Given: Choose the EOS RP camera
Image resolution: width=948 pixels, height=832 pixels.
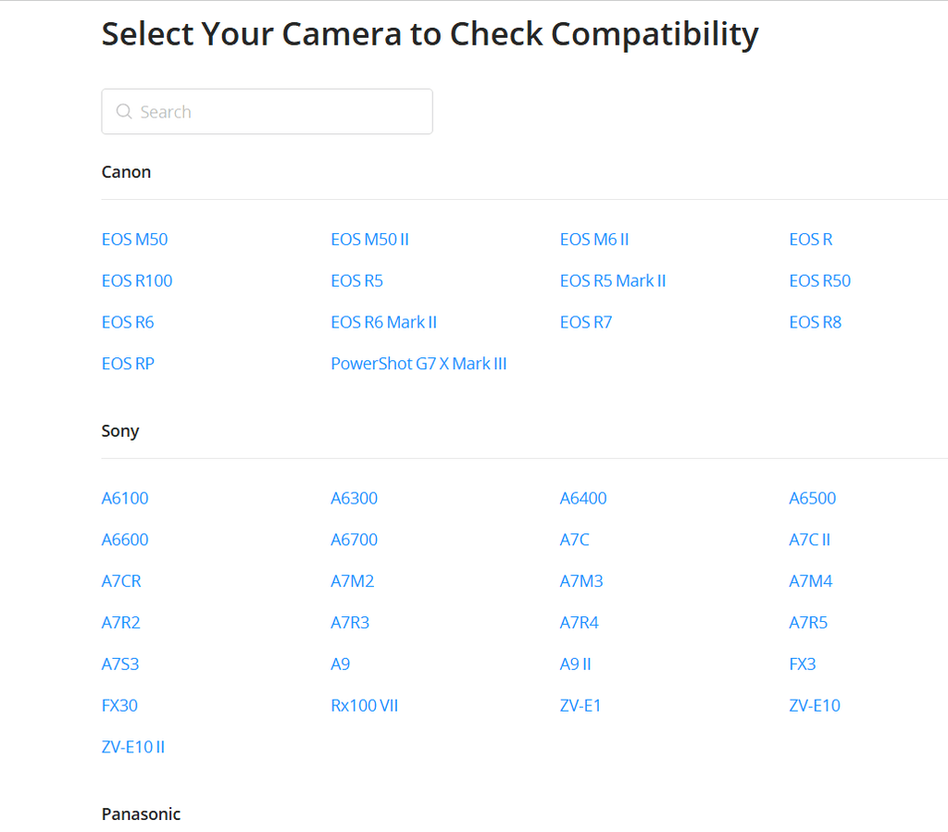Looking at the screenshot, I should coord(128,365).
